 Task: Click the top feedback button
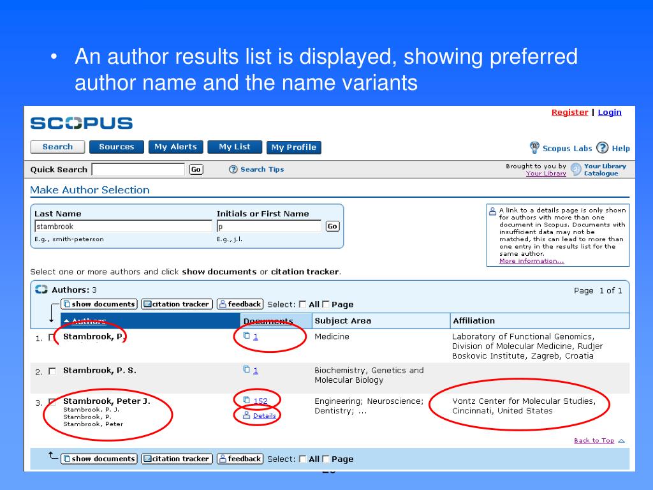tap(240, 304)
